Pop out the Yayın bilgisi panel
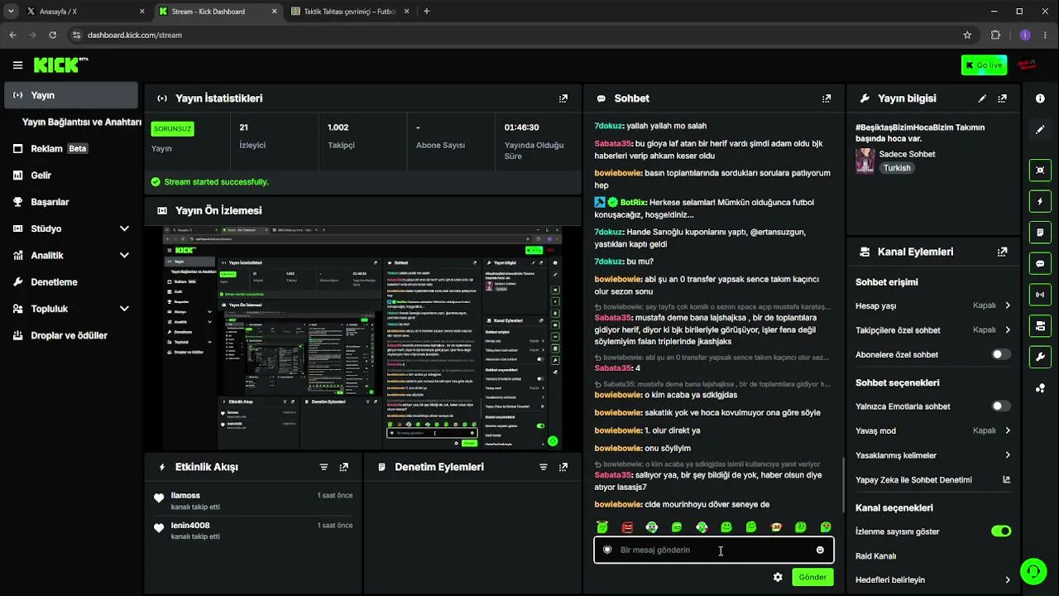Image resolution: width=1059 pixels, height=596 pixels. (x=1003, y=99)
